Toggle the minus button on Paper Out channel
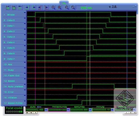The height and width of the screenshot is (116, 139). pos(25,73)
